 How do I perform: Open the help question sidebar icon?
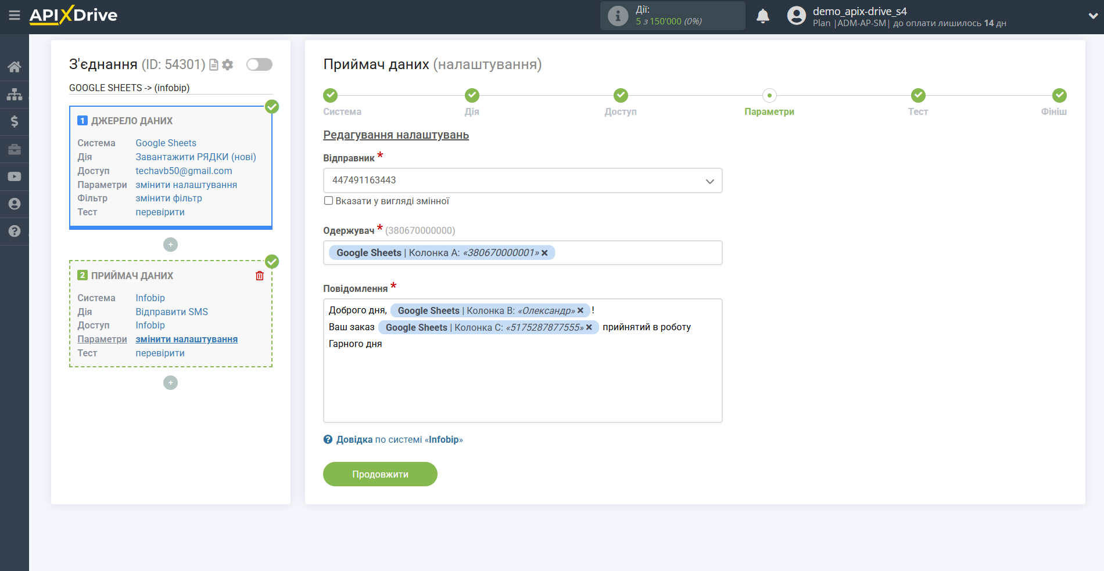pos(15,231)
